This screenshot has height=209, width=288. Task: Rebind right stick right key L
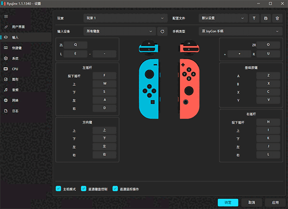[x=268, y=155]
